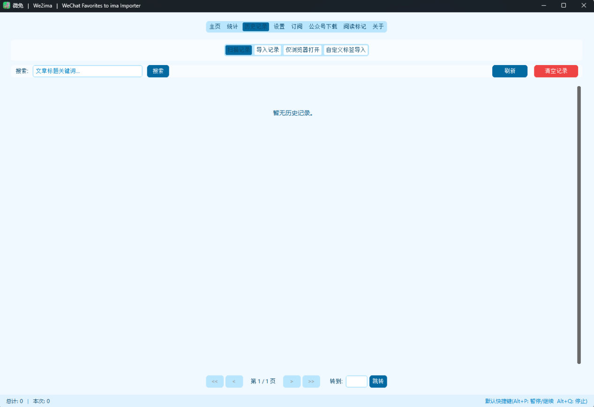
Task: Click the vertical scrollbar of the record list
Action: tap(579, 225)
